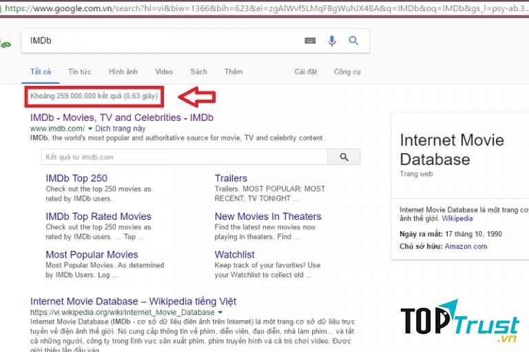The height and width of the screenshot is (352, 529).
Task: Click 'Dịch trang này' translate link
Action: [121, 129]
